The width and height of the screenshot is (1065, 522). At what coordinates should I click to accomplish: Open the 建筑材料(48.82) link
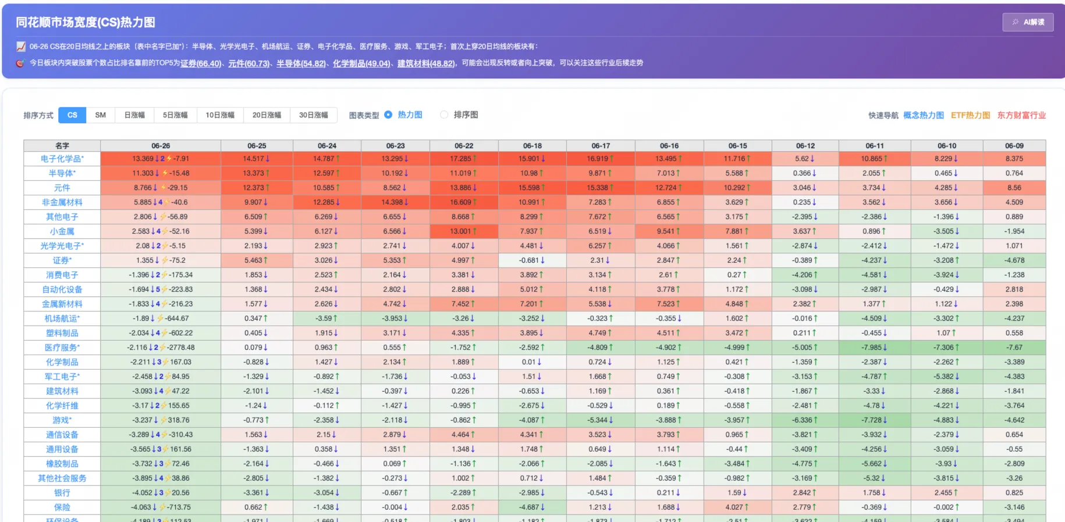coord(426,63)
